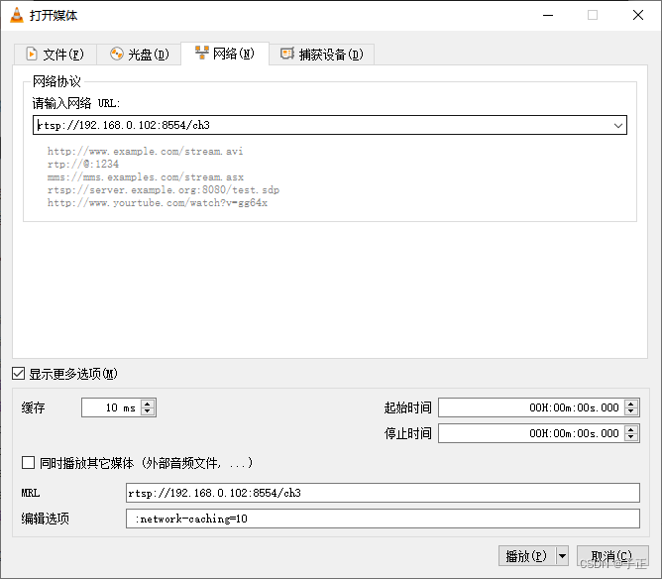Expand the network URL history dropdown arrow

618,126
